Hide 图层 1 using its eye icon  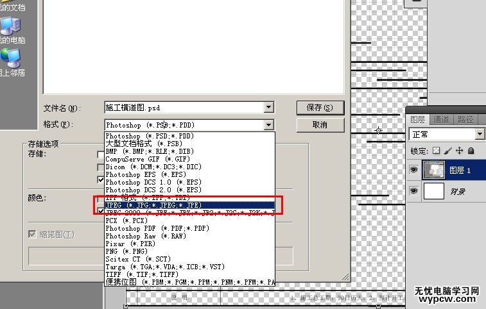[x=414, y=170]
